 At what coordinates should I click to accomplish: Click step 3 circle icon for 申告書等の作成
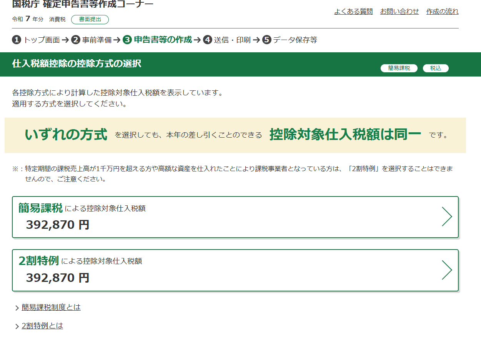point(127,40)
